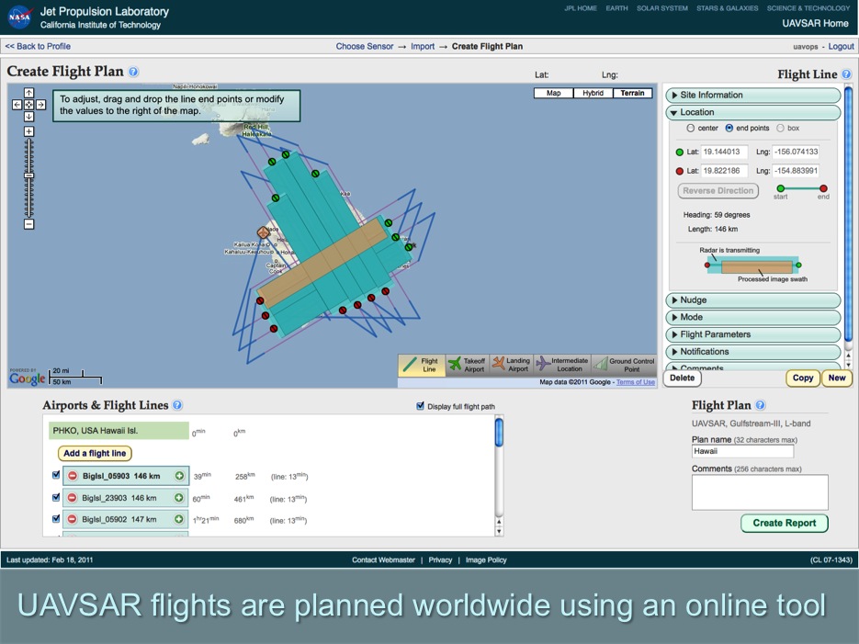
Task: Switch map view to Hybrid
Action: tap(593, 93)
